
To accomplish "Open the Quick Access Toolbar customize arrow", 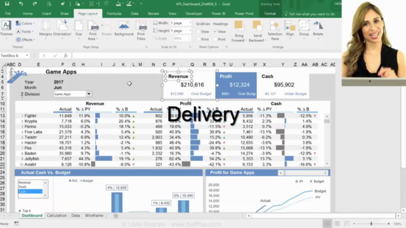I will pos(141,4).
